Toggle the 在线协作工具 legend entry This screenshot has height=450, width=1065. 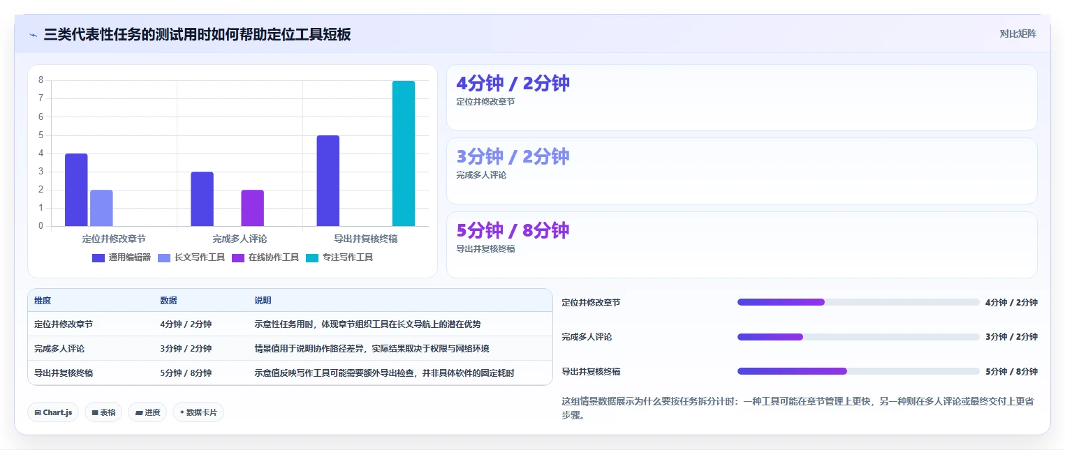(x=265, y=257)
